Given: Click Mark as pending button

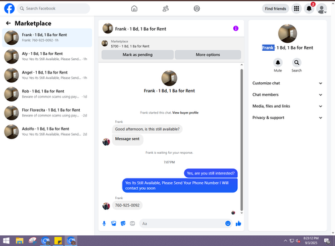Looking at the screenshot, I should tap(137, 55).
